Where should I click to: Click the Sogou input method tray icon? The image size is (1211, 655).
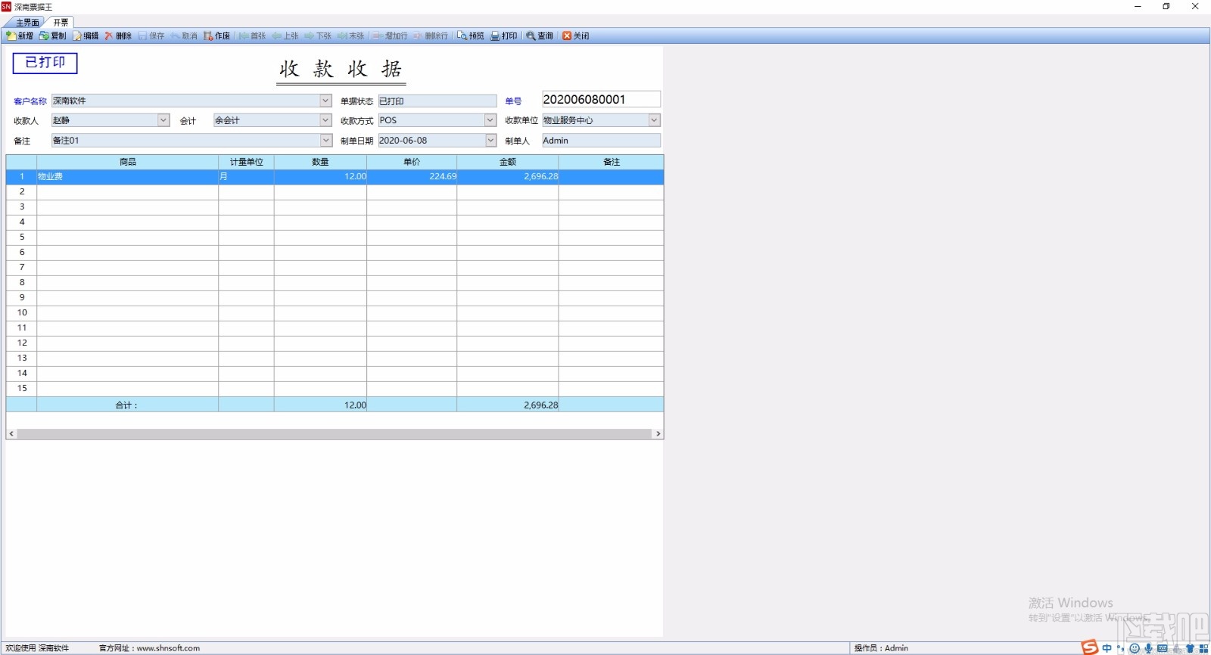coord(1089,647)
